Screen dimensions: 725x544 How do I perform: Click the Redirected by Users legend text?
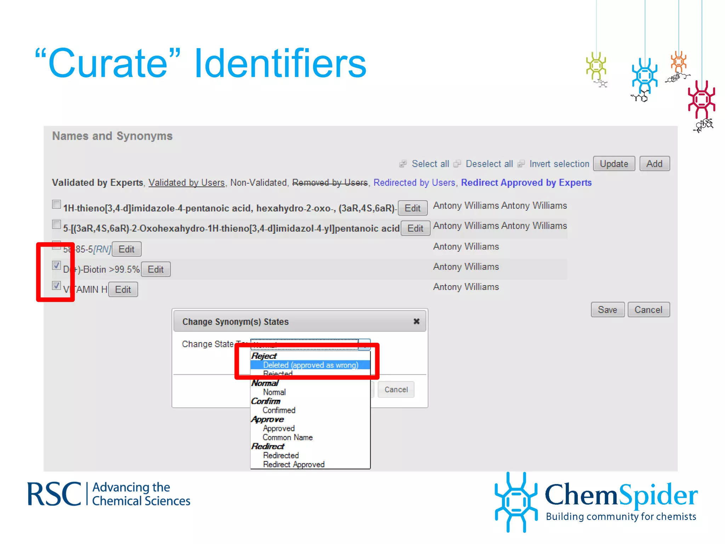[x=414, y=182]
